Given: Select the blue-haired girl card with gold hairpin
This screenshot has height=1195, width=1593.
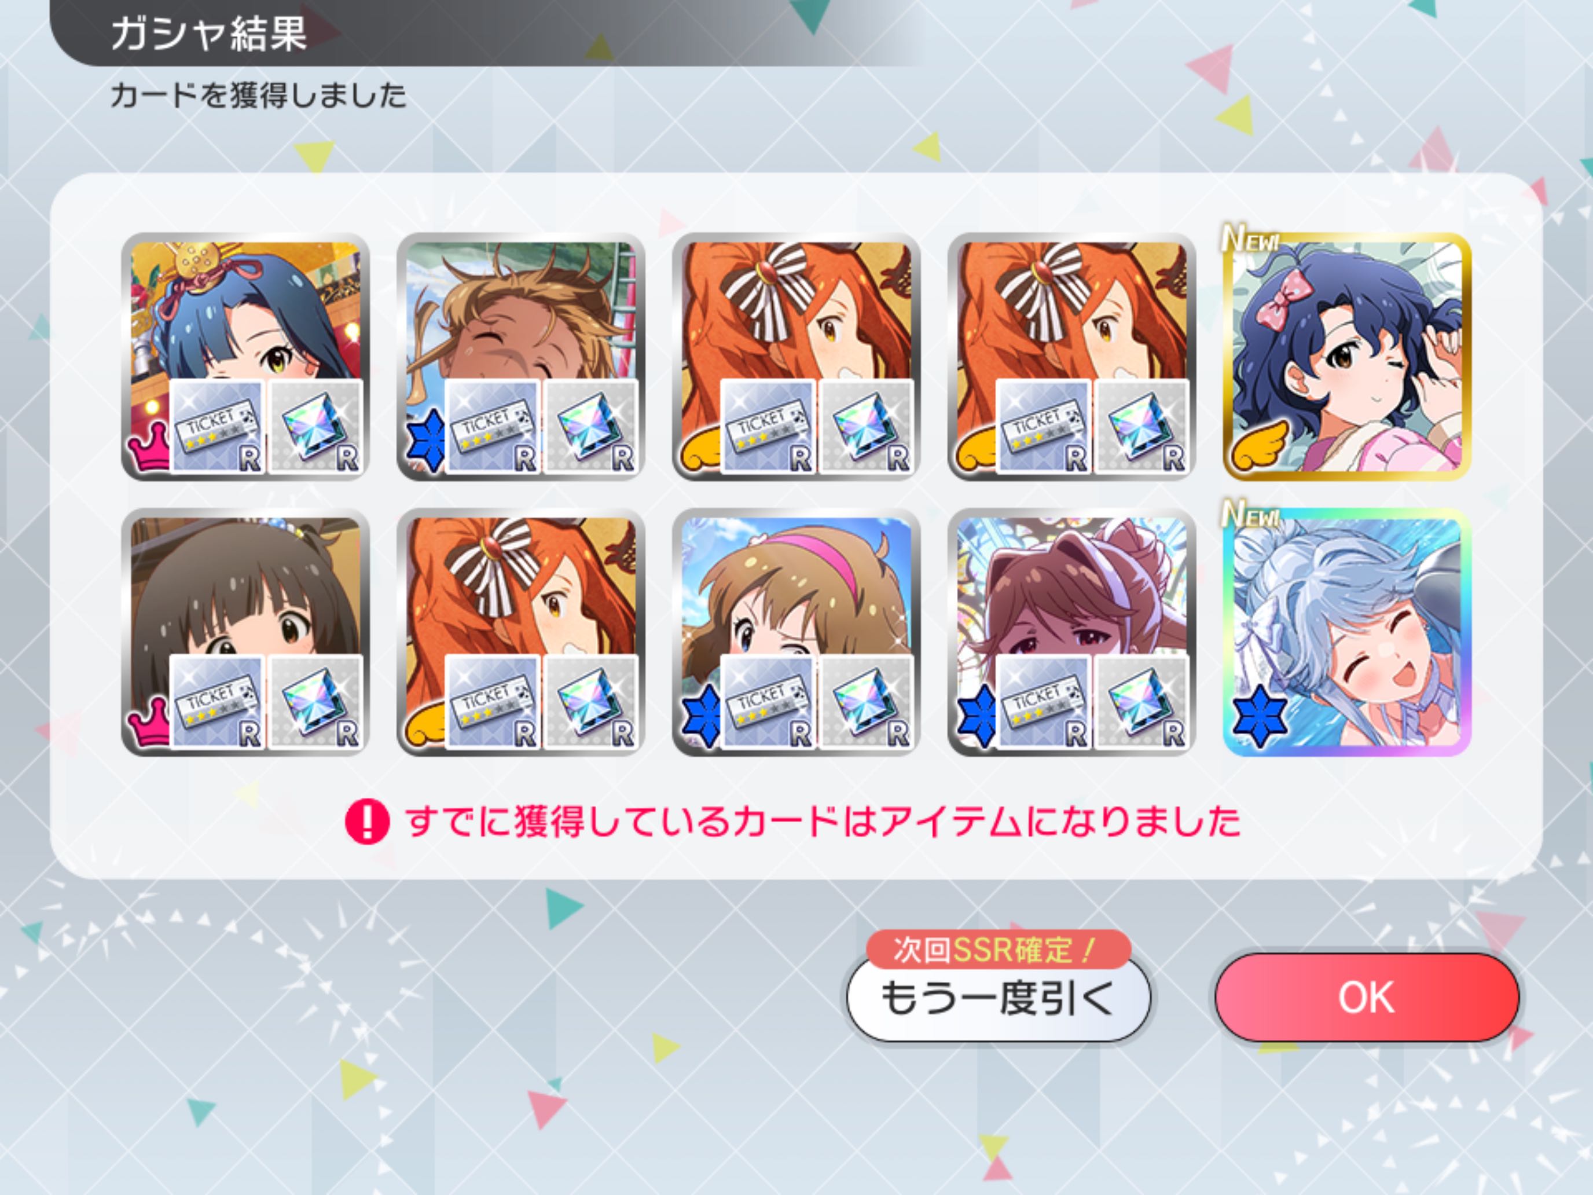Looking at the screenshot, I should coord(245,357).
